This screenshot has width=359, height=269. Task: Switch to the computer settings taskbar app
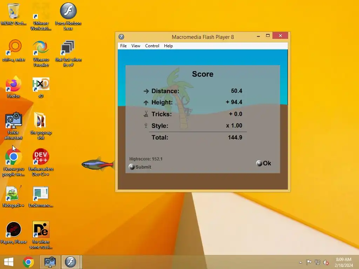[x=50, y=262]
